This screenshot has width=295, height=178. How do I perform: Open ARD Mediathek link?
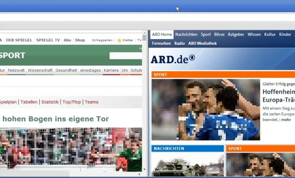202,43
